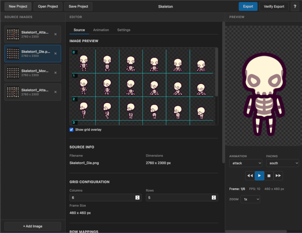
Task: Click the Verify Export button
Action: click(x=274, y=6)
